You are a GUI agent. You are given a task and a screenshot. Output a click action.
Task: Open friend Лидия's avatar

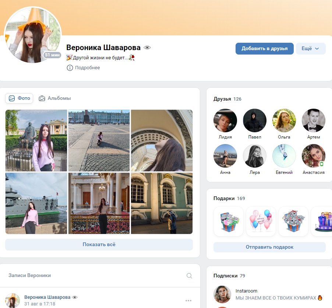coord(225,120)
